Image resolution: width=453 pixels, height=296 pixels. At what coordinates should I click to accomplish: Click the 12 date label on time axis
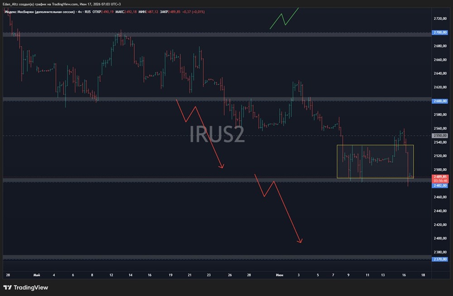coord(111,275)
